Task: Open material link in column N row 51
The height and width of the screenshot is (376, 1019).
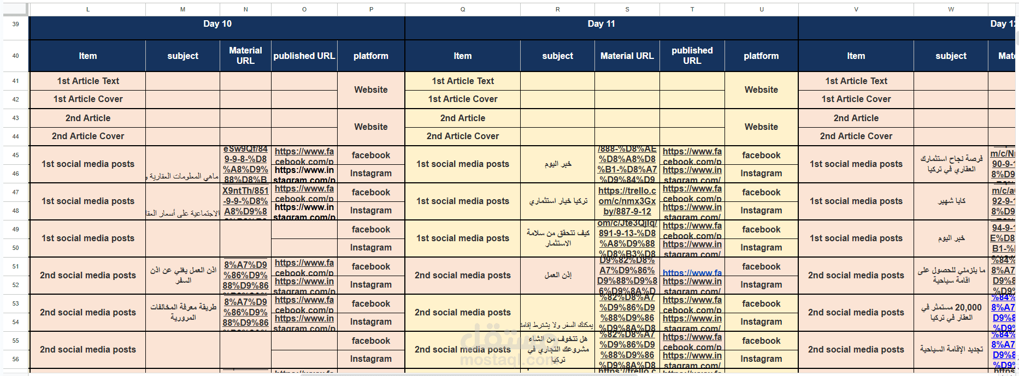Action: pos(245,275)
